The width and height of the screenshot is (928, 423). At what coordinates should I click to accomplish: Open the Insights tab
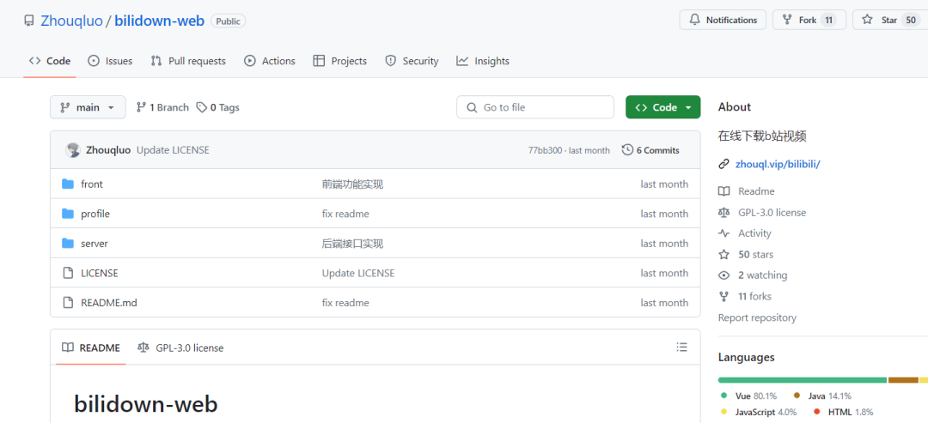pos(483,61)
